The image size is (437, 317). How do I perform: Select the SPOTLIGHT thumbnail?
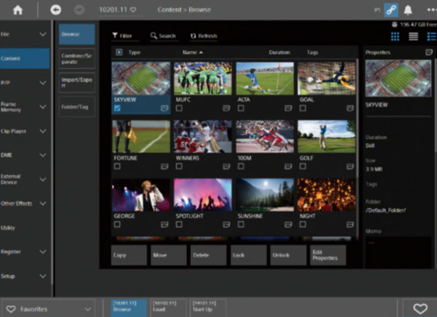[203, 195]
